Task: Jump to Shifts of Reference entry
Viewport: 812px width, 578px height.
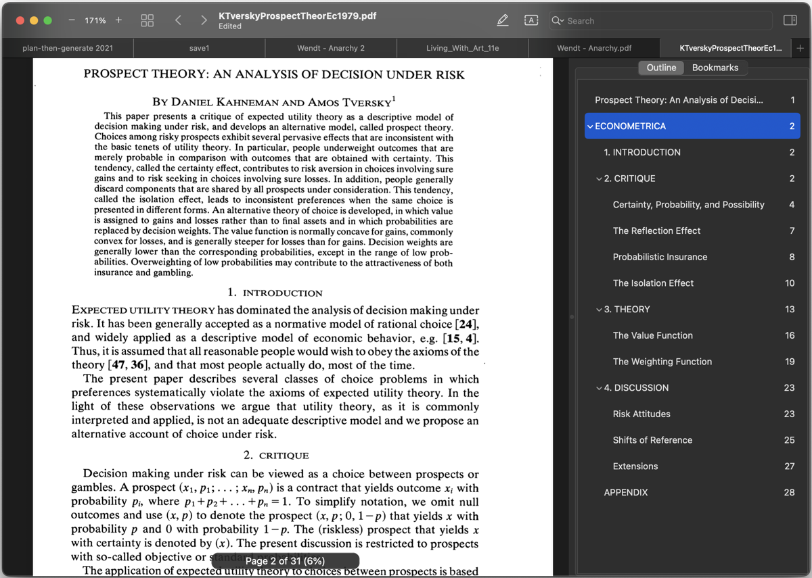Action: pyautogui.click(x=692, y=440)
